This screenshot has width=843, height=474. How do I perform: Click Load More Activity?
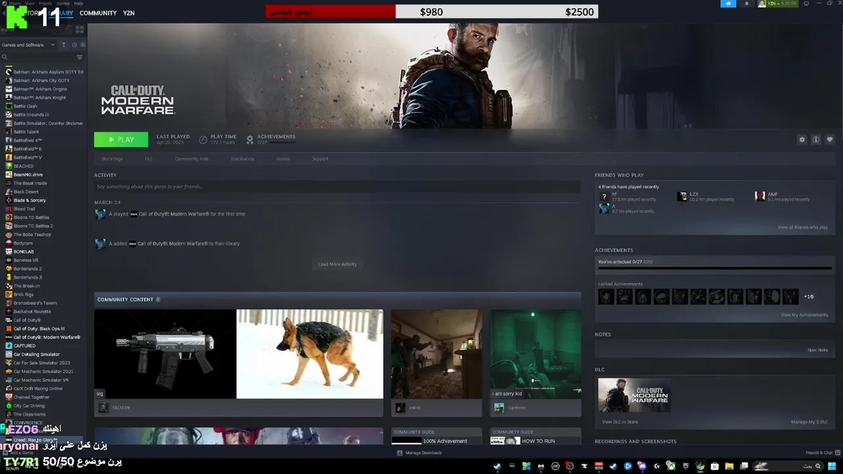337,264
